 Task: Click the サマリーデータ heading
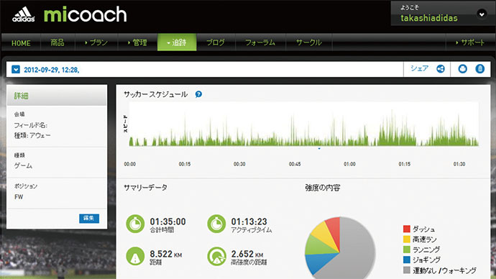tap(145, 188)
